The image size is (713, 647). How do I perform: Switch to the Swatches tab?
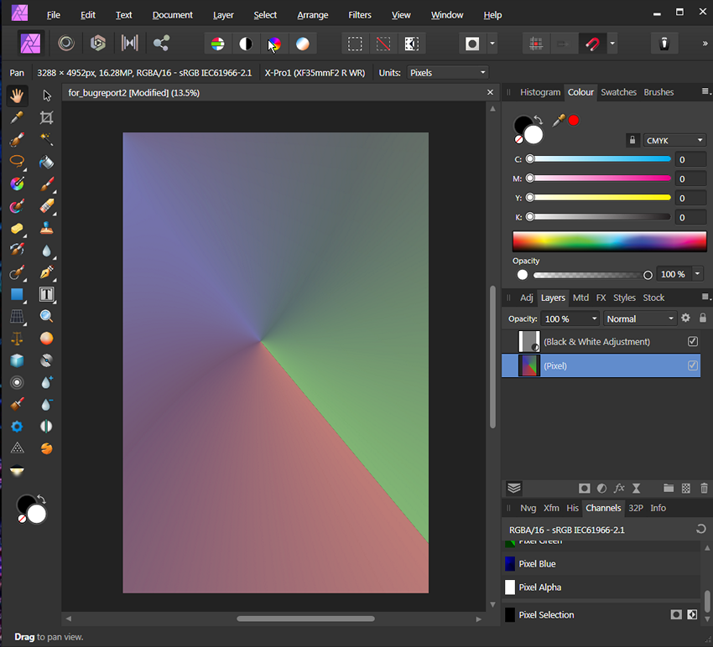click(618, 92)
